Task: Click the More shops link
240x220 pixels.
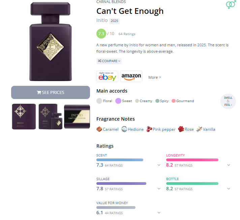Action: 154,77
